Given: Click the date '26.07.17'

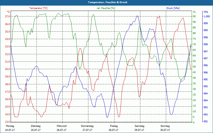Looking at the screenshot, I should [x=62, y=130].
